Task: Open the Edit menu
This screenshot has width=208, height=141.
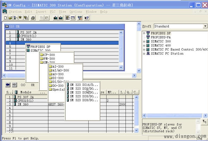Action: click(29, 12)
